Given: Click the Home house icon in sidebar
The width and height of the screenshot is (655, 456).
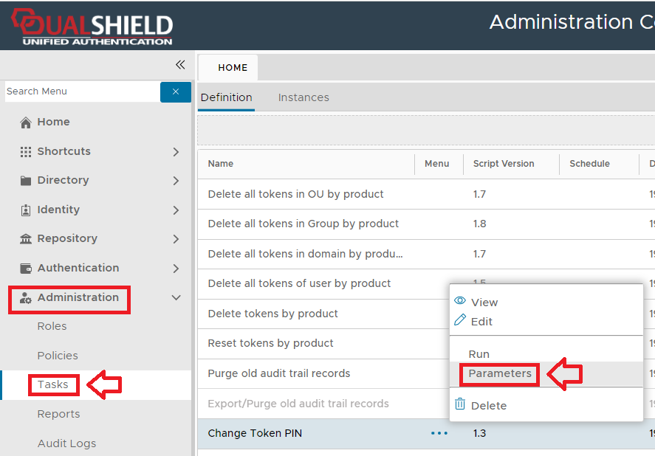Looking at the screenshot, I should click(26, 122).
